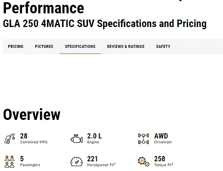223x171 pixels.
Task: Open the Reviews & Ratings tab
Action: pyautogui.click(x=126, y=47)
